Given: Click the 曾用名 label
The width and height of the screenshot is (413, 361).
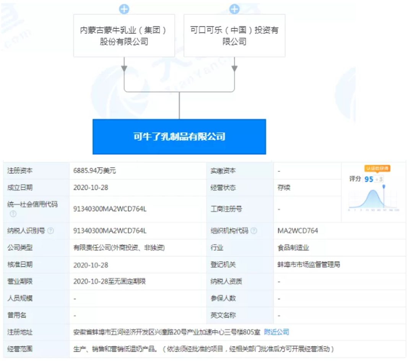Looking at the screenshot, I should [x=17, y=315].
